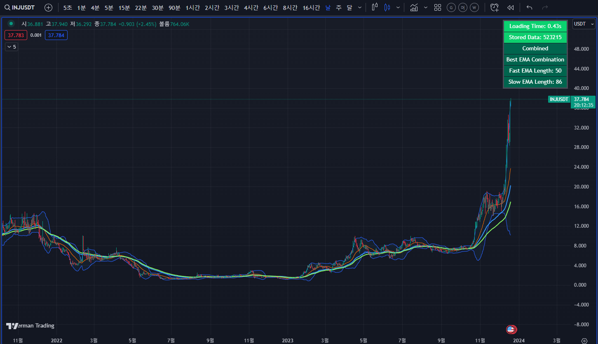Screen dimensions: 598x344
Task: Click the Loading Time: 0.43s cell
Action: pos(535,26)
